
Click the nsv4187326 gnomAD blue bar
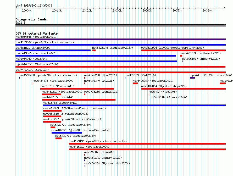(67, 133)
